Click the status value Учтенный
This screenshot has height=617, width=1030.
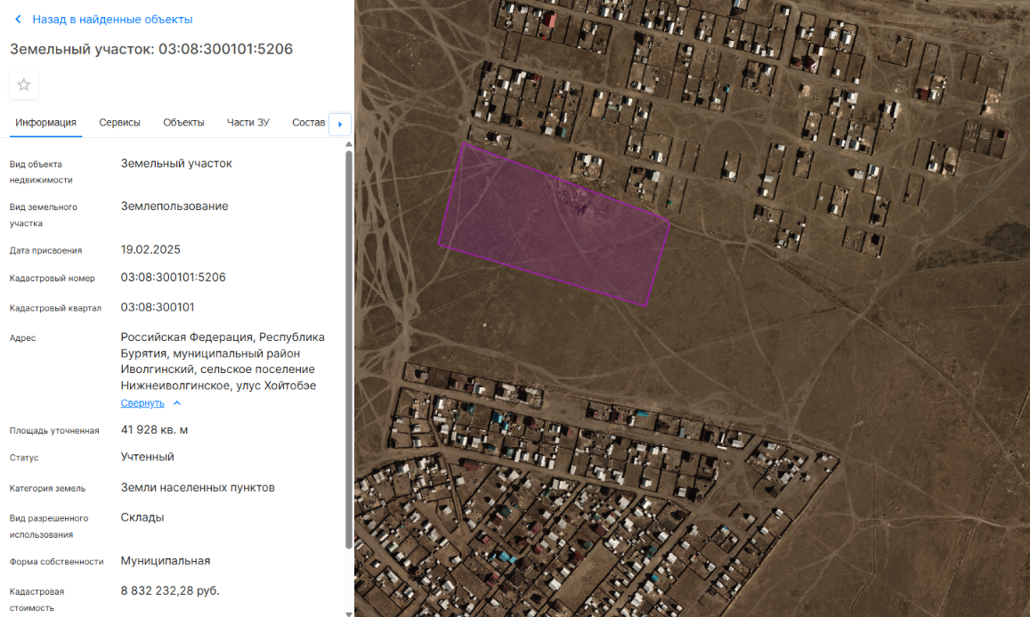[147, 457]
